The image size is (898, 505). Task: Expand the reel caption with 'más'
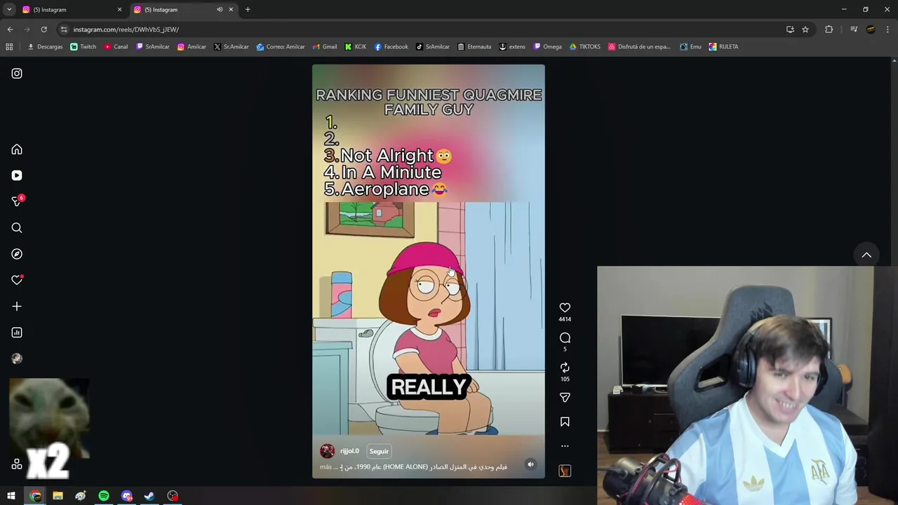click(x=326, y=467)
